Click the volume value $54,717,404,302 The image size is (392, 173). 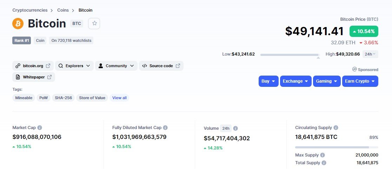227,138
